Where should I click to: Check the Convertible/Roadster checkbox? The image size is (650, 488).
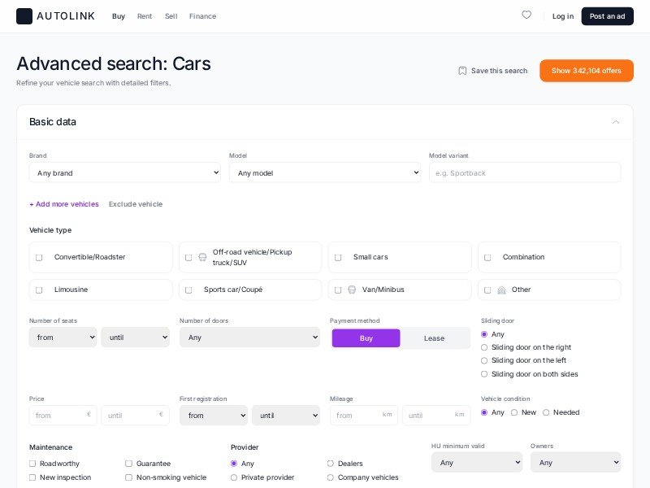click(39, 257)
